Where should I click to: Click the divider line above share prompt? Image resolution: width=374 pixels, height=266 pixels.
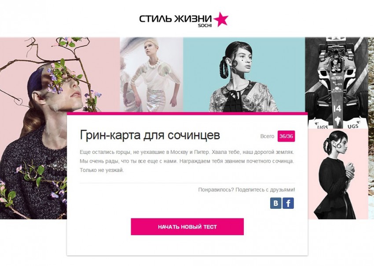(187, 183)
